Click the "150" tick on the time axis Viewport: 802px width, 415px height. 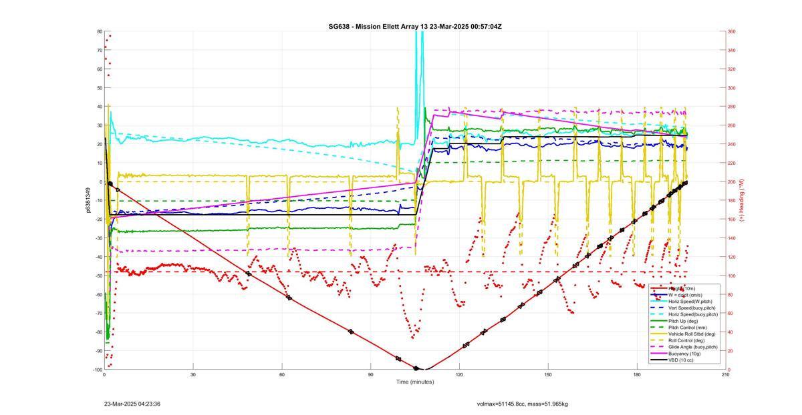(548, 374)
